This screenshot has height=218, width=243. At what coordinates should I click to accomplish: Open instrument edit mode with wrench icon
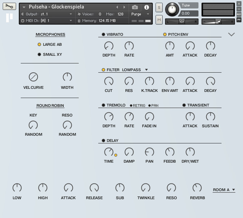[9, 7]
